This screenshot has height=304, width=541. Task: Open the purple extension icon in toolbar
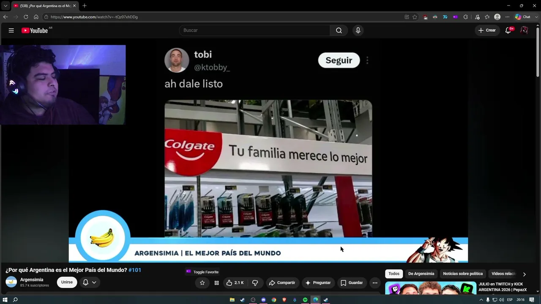(455, 17)
